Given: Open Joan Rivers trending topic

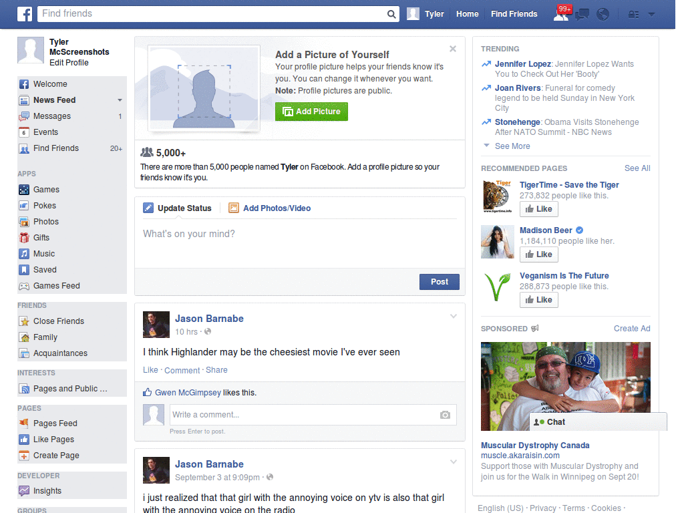Looking at the screenshot, I should click(518, 88).
